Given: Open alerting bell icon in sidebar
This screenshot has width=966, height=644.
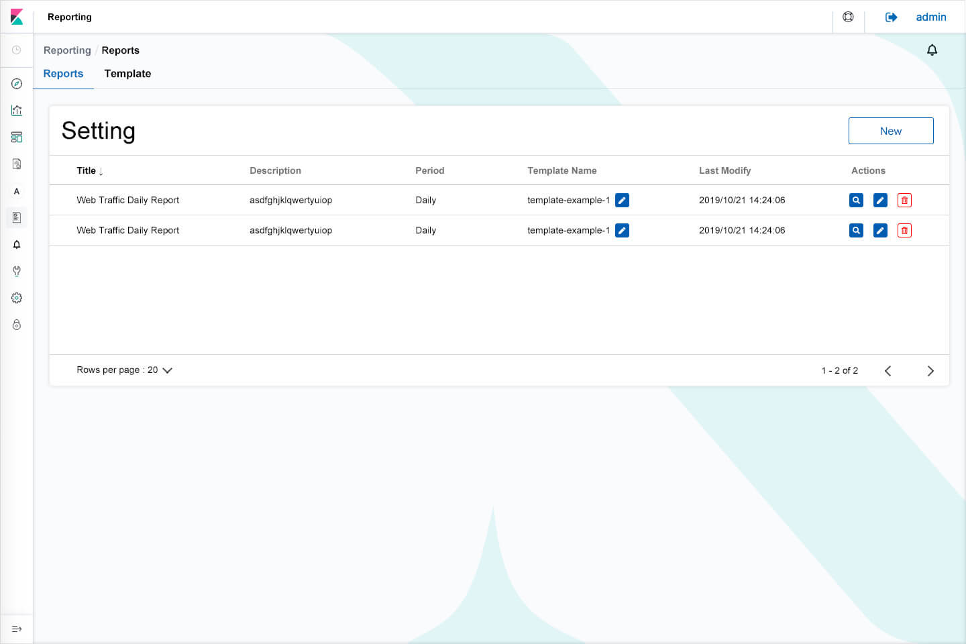Looking at the screenshot, I should pos(17,245).
